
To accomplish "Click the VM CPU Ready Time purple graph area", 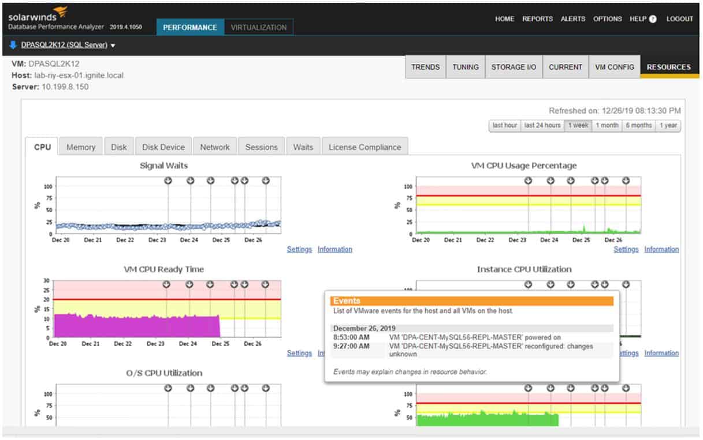I will click(x=136, y=326).
